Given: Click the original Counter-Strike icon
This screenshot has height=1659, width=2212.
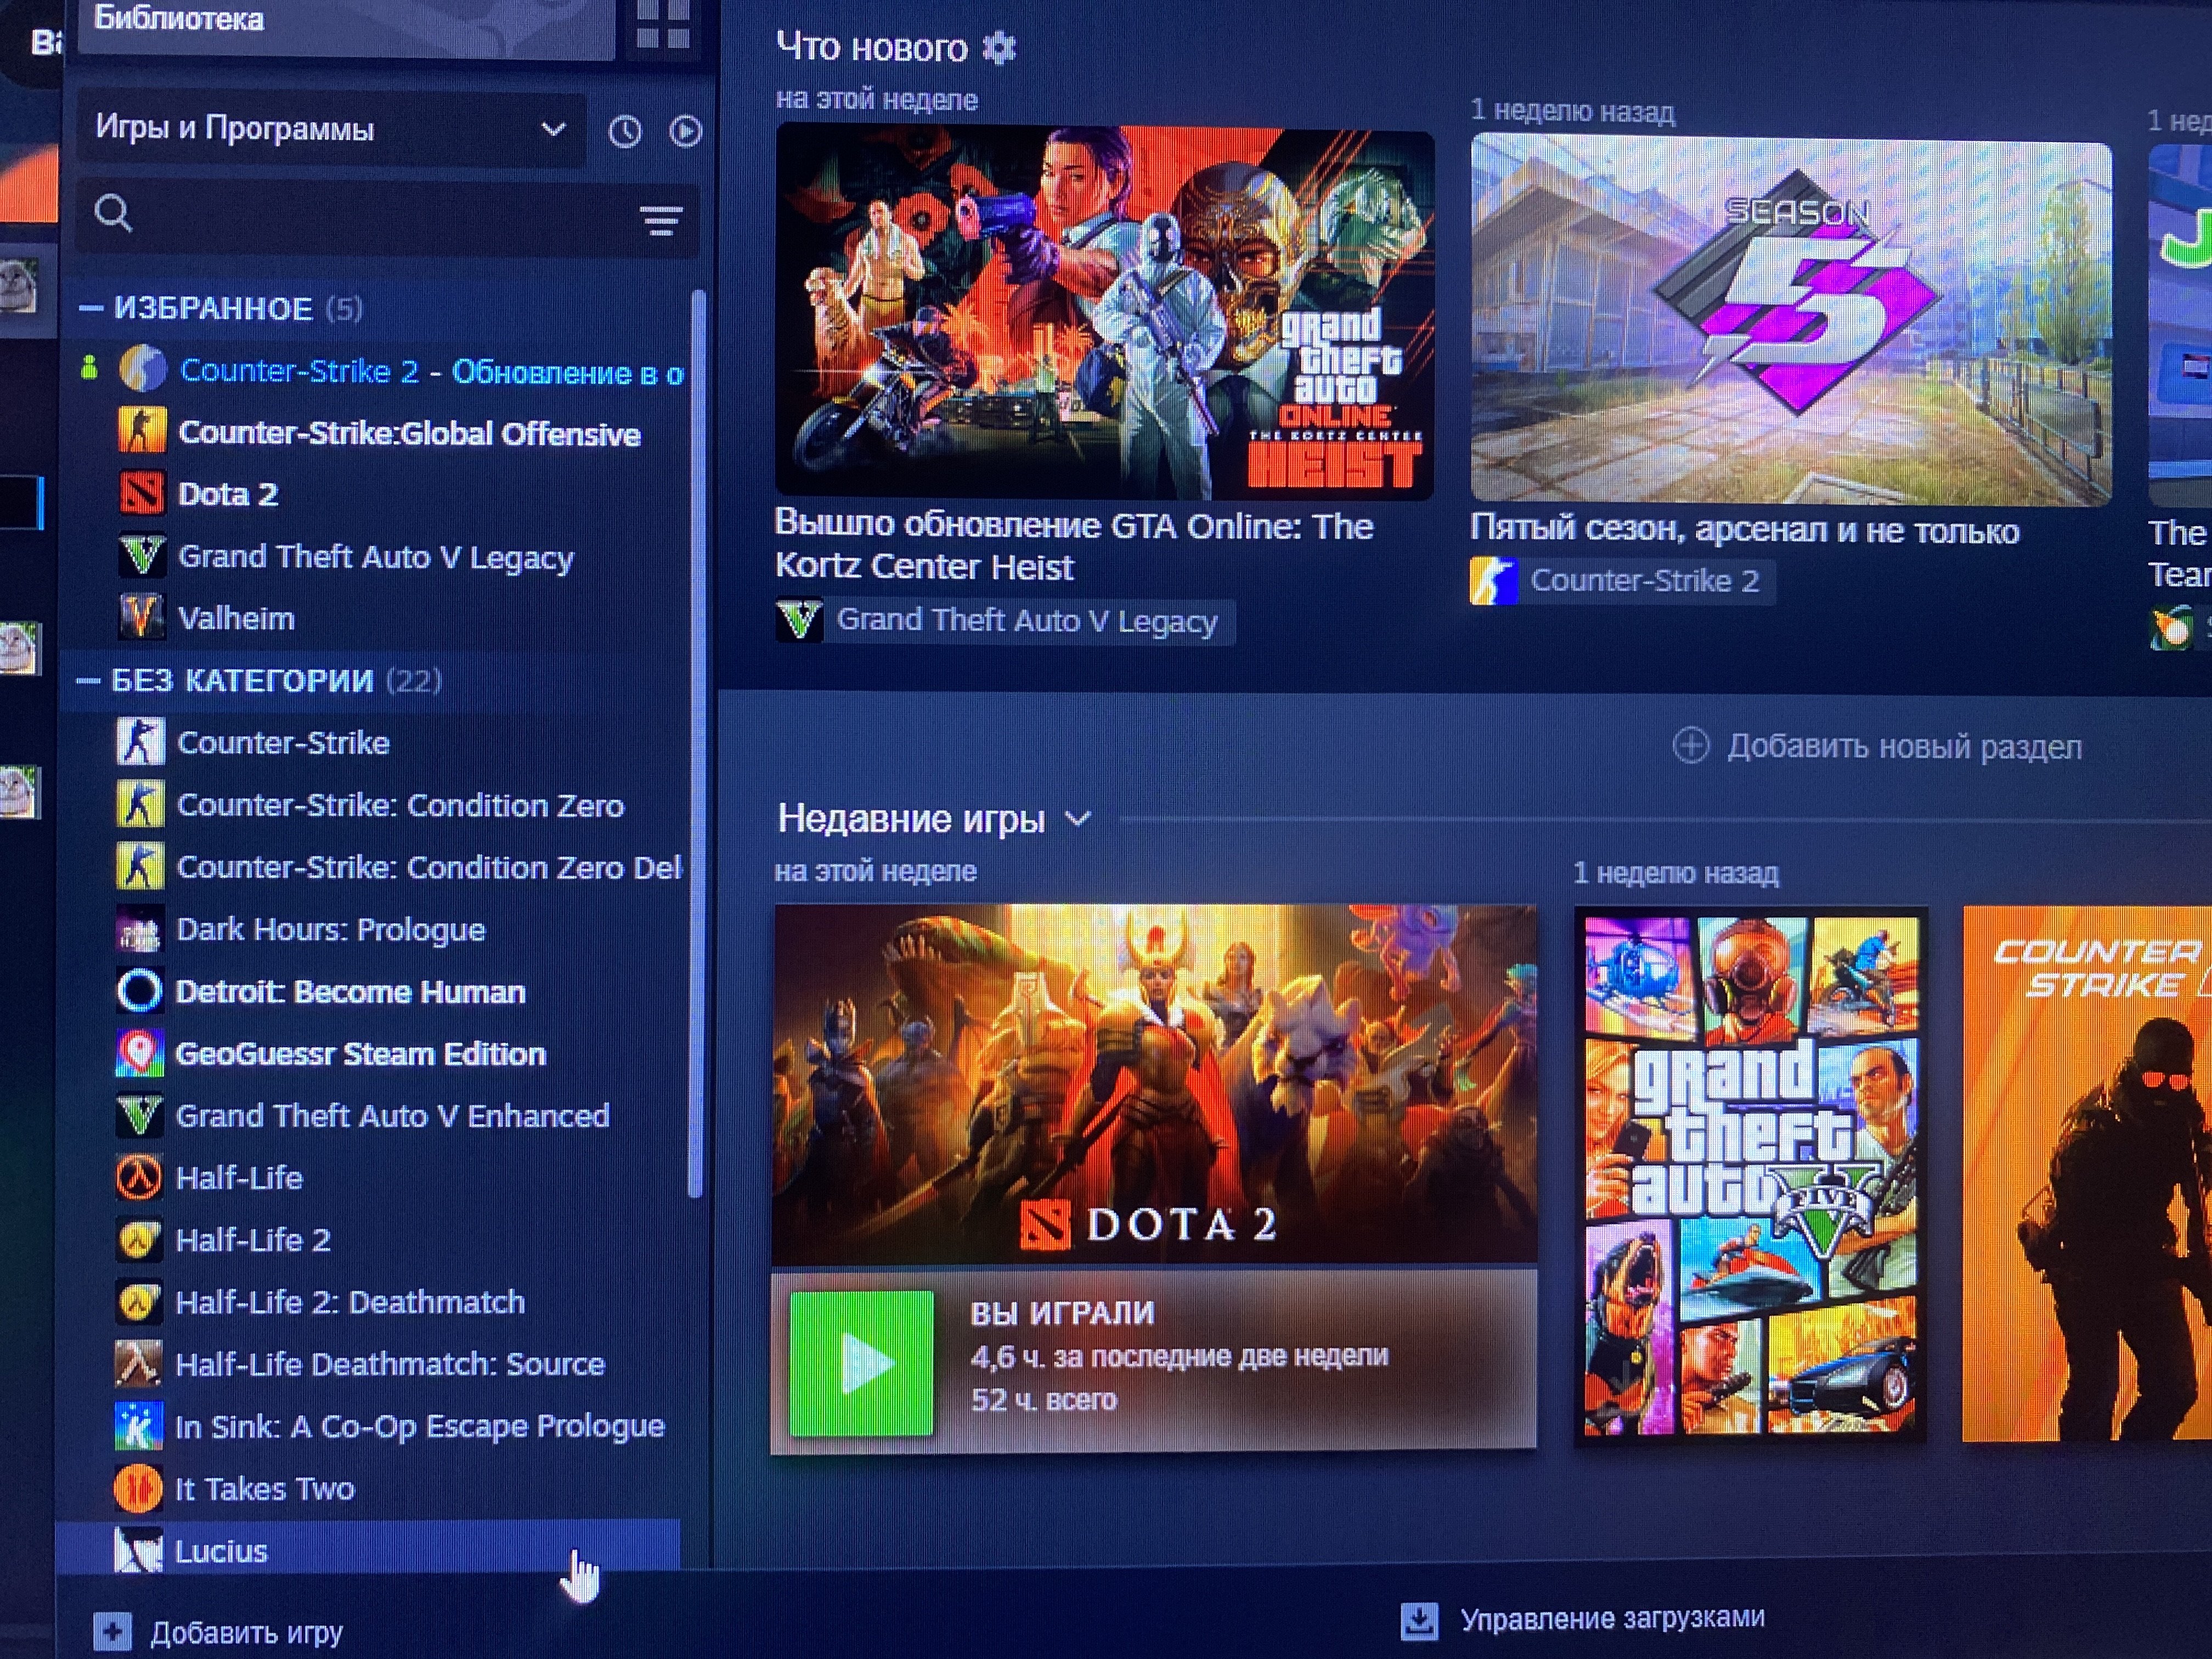Looking at the screenshot, I should 140,742.
